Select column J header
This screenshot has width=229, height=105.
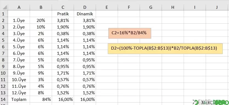(217, 7)
